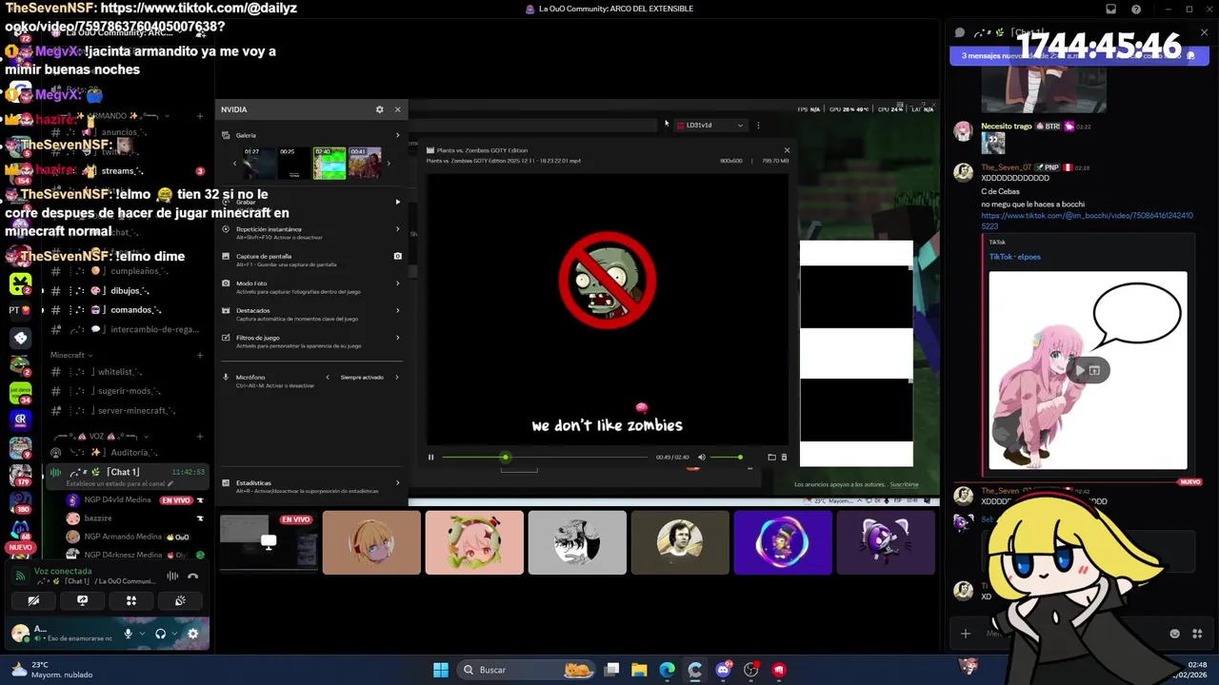
Task: Open the Destacados entry
Action: pos(311,314)
